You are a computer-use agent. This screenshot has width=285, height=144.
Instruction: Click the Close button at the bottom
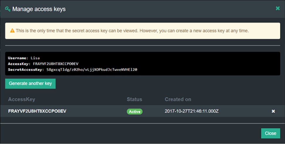tap(270, 133)
